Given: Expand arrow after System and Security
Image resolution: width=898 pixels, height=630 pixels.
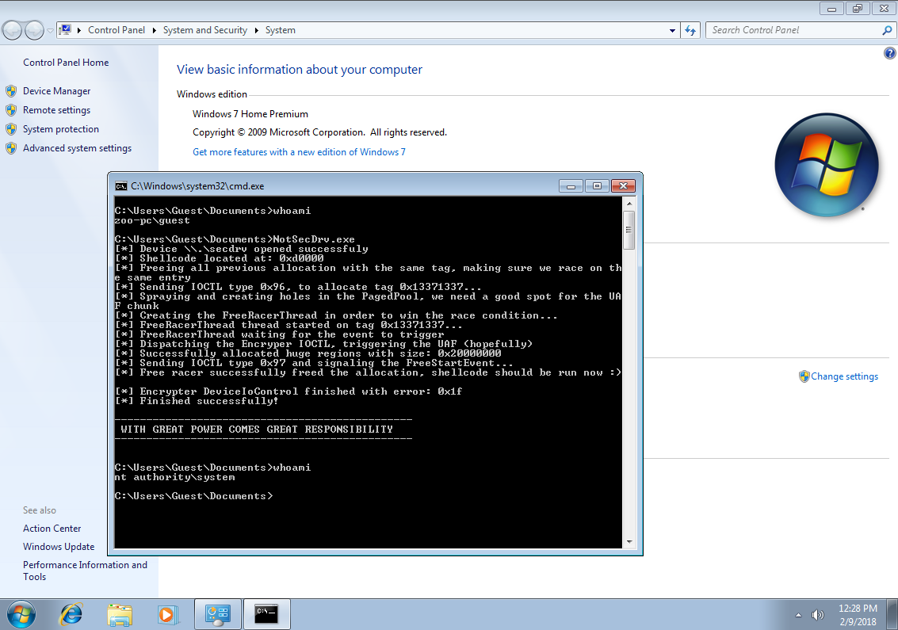Looking at the screenshot, I should [256, 30].
